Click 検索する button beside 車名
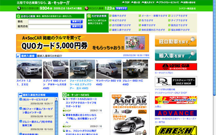216x135 pixels. 77,22
